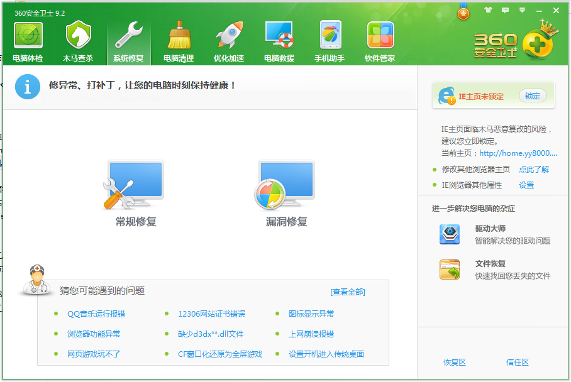571x382 pixels.
Task: Open 网页游戏玩不了 issue
Action: [94, 354]
